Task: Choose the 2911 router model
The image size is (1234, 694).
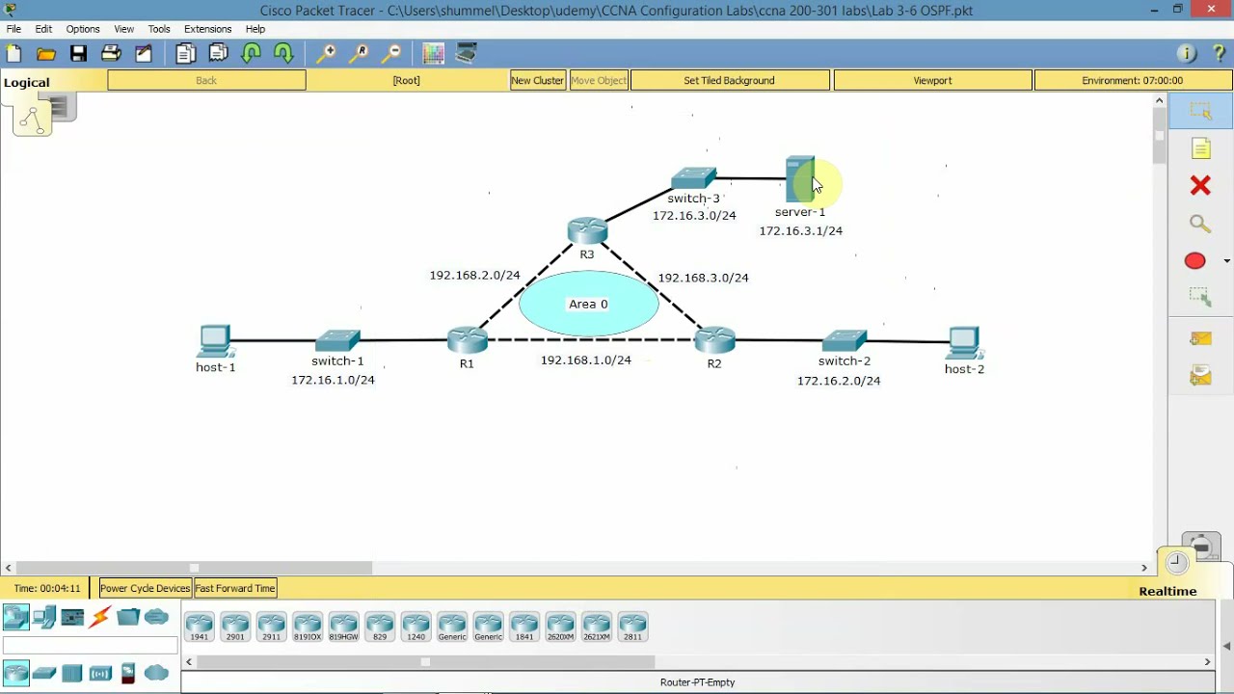Action: [x=271, y=627]
